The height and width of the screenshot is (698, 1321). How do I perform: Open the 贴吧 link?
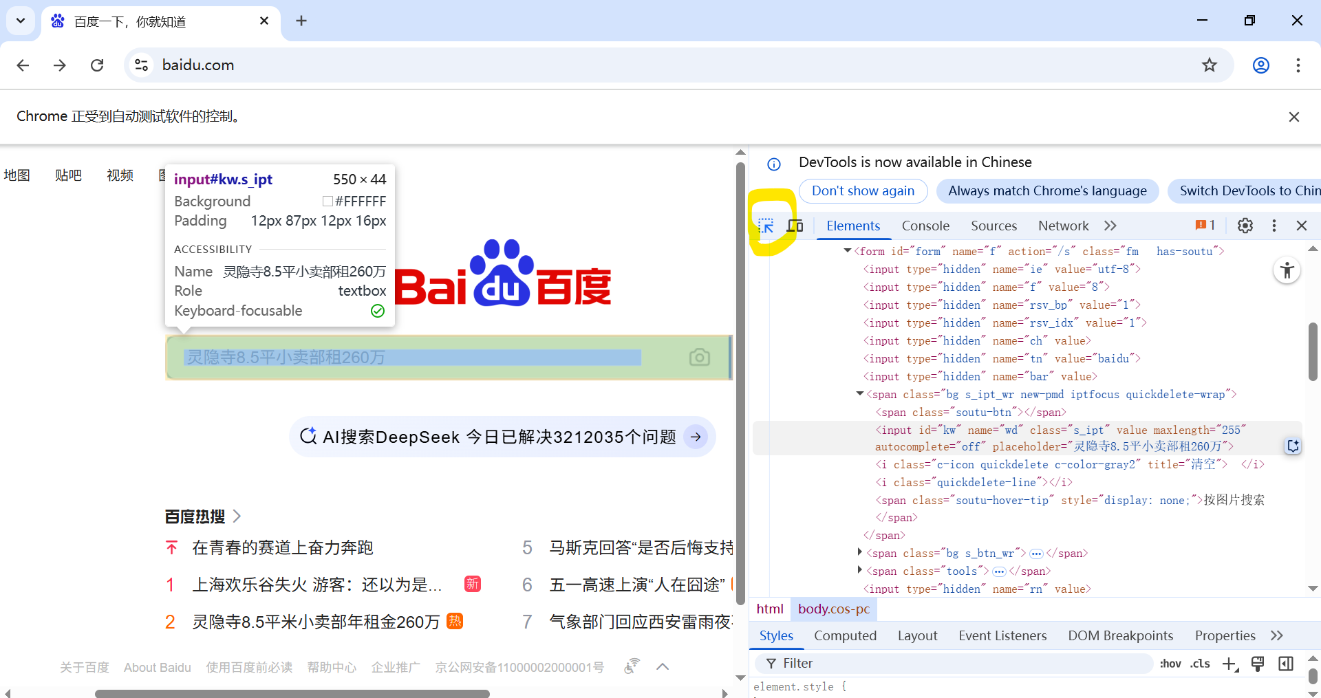tap(68, 175)
